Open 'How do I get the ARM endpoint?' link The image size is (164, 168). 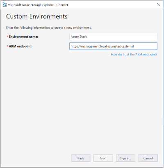[x=134, y=55]
